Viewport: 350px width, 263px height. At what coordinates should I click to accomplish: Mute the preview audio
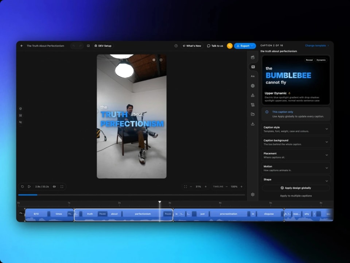coord(54,187)
